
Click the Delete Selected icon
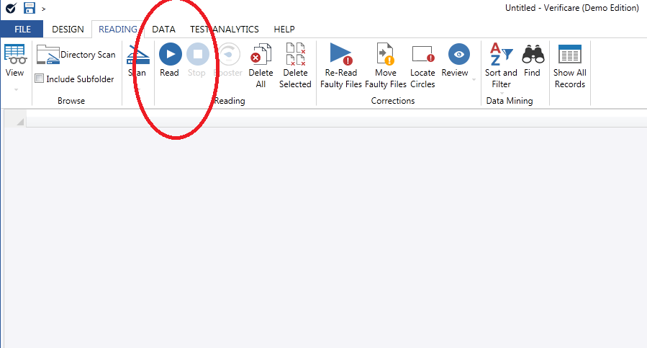pos(296,54)
